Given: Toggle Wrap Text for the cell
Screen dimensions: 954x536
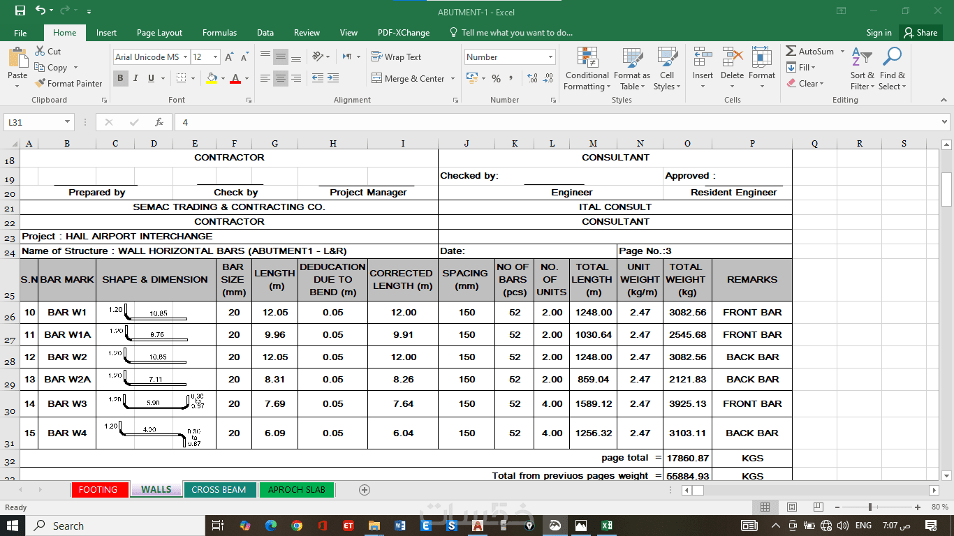Looking at the screenshot, I should (396, 57).
